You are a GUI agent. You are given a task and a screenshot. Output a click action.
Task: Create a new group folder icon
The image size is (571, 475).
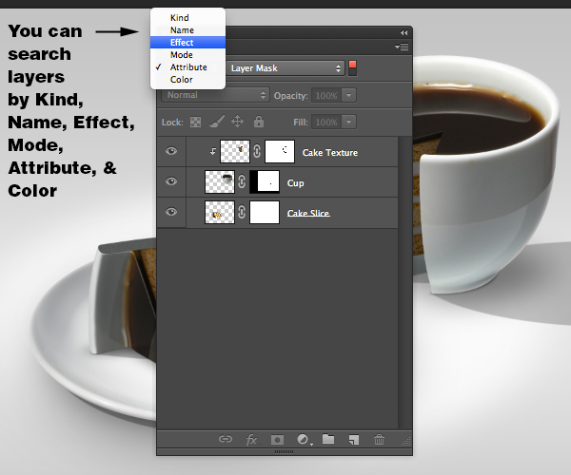(328, 439)
